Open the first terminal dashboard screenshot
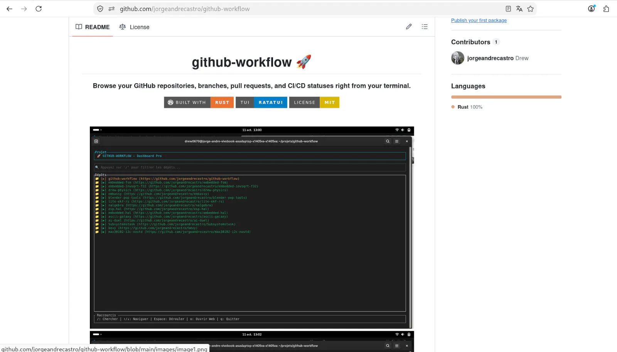Viewport: 617px width, 352px height. 252,228
